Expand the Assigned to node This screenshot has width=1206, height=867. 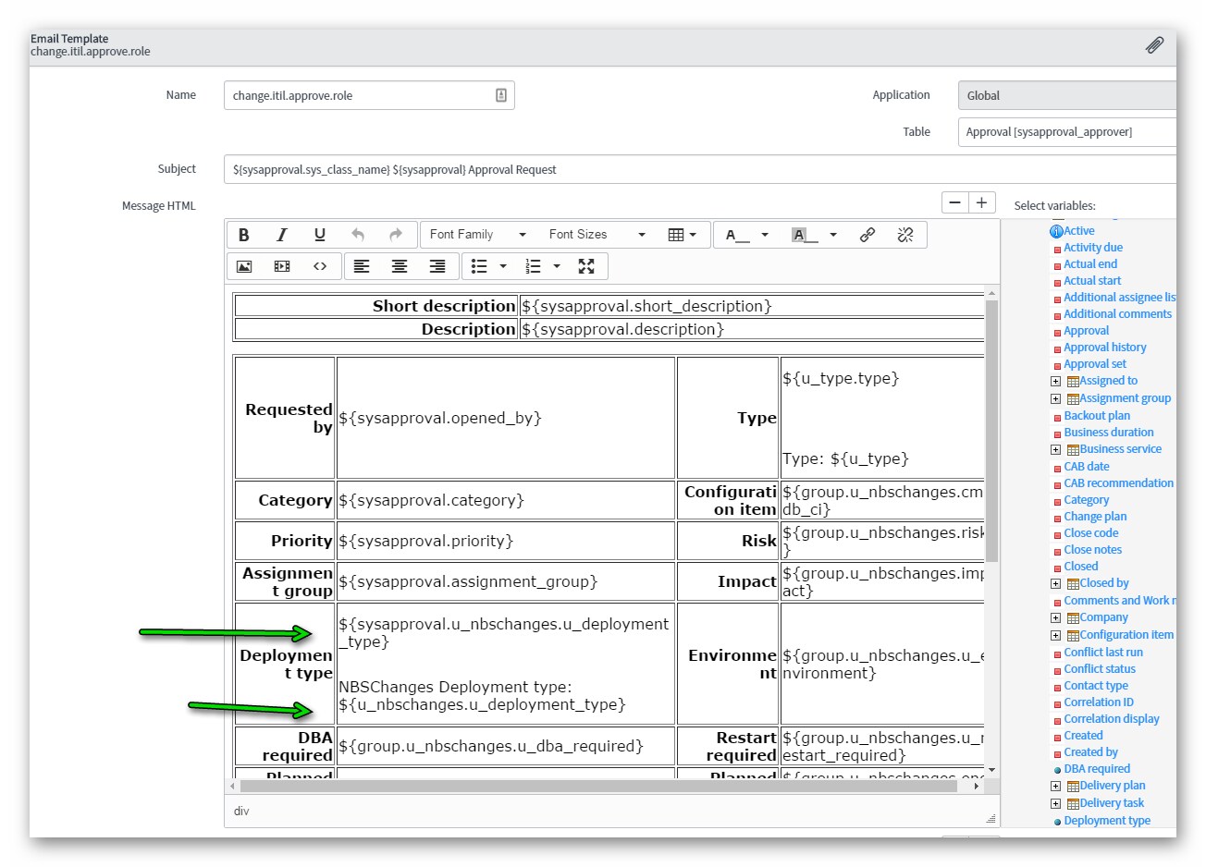click(x=1055, y=381)
